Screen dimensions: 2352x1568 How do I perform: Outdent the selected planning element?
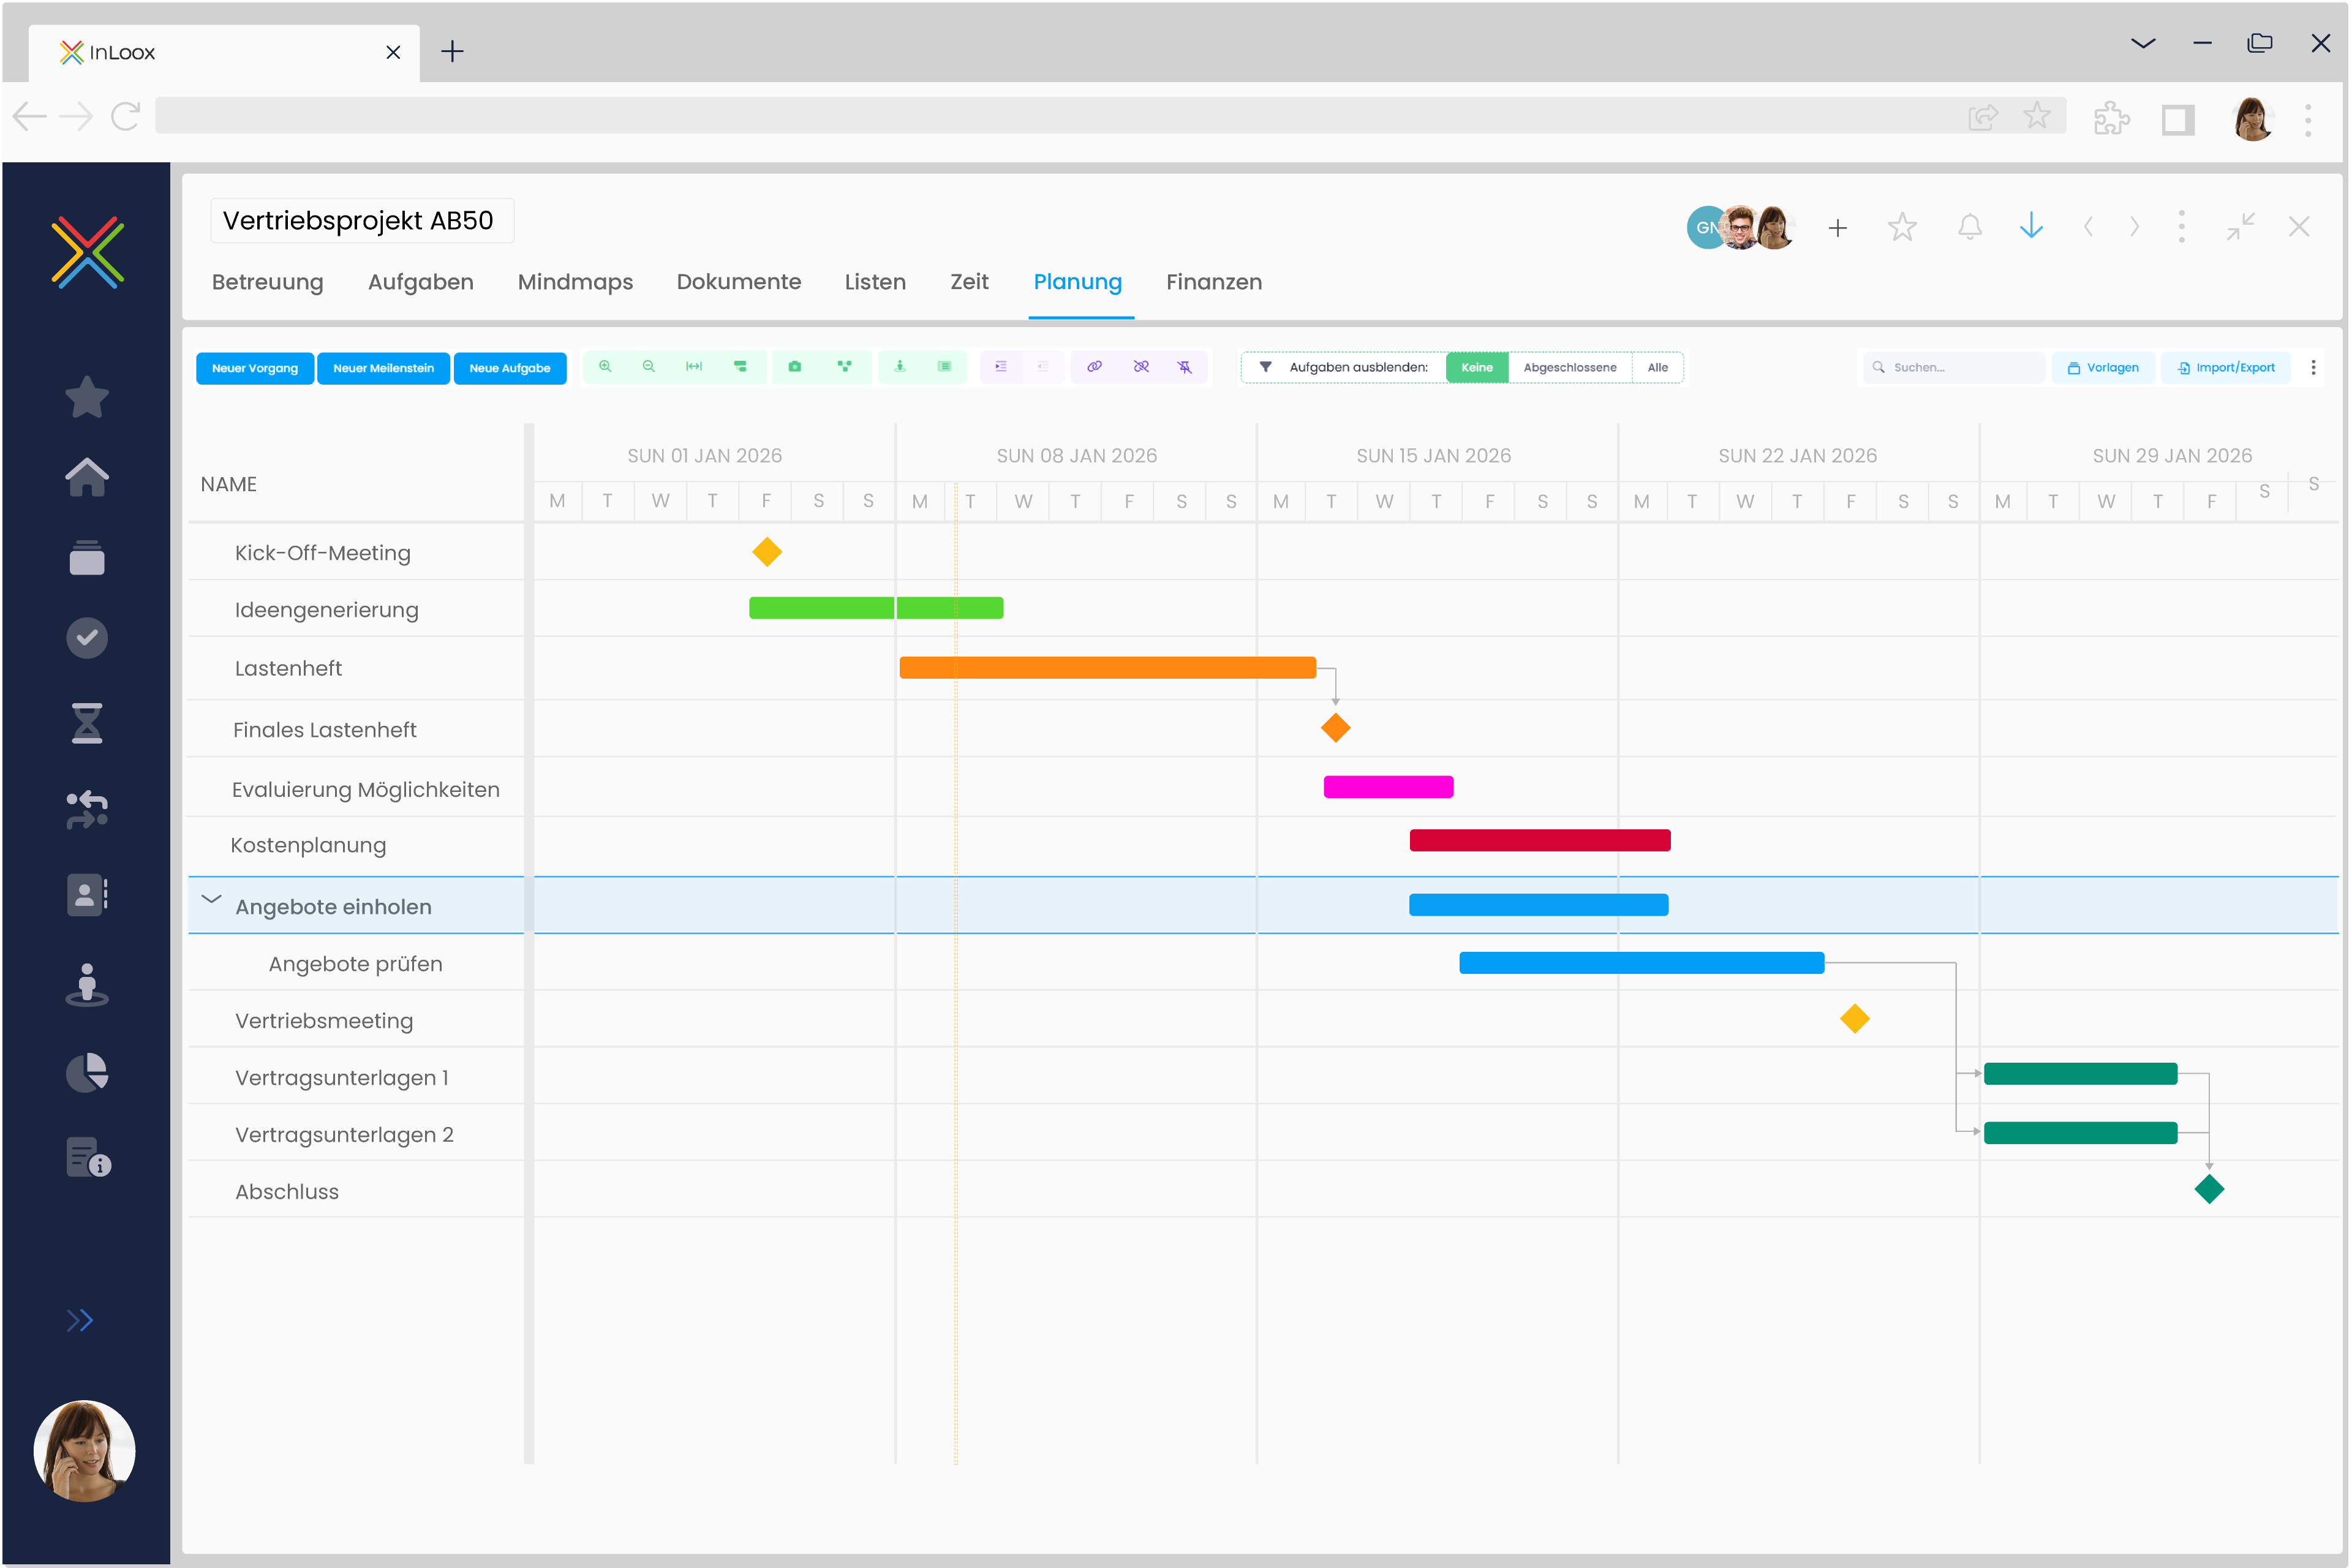pyautogui.click(x=1043, y=367)
